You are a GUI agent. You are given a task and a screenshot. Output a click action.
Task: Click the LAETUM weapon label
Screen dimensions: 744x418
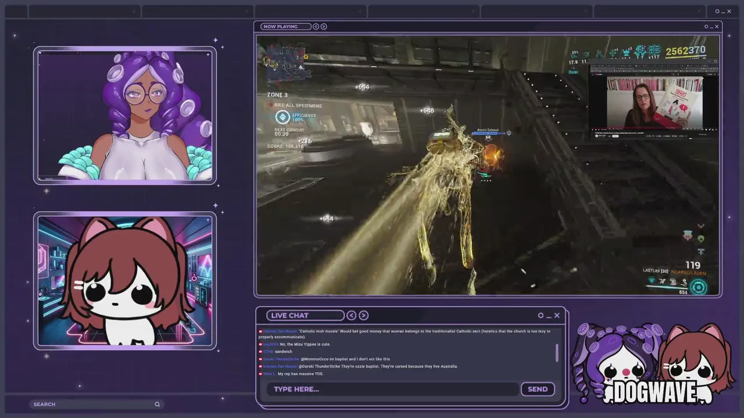pos(655,271)
